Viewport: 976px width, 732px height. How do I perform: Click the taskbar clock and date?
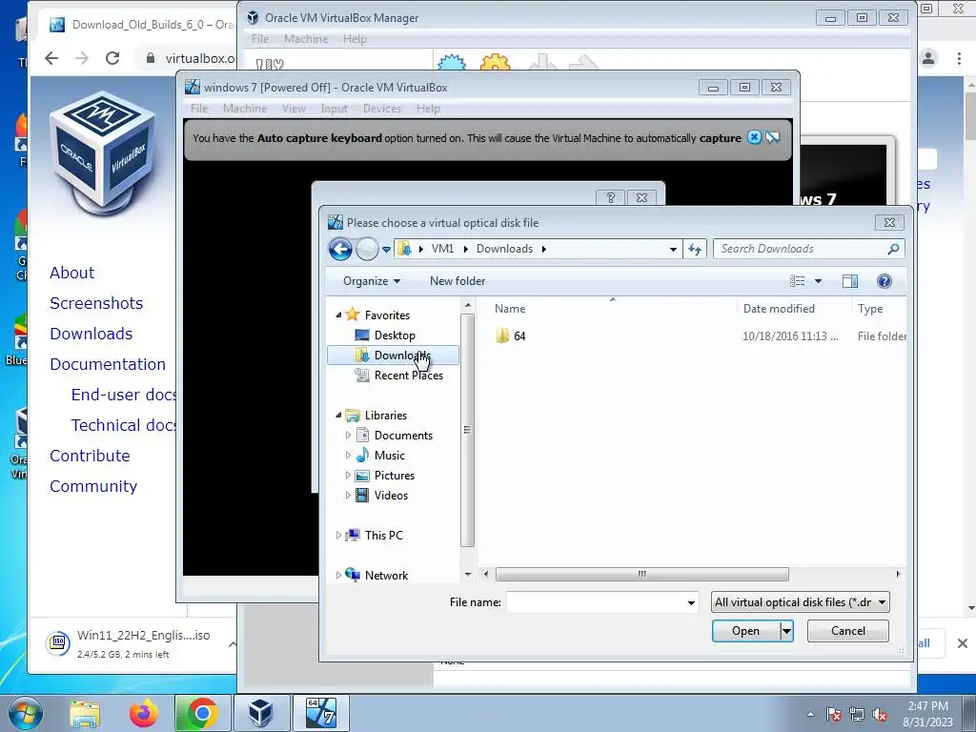coord(928,714)
